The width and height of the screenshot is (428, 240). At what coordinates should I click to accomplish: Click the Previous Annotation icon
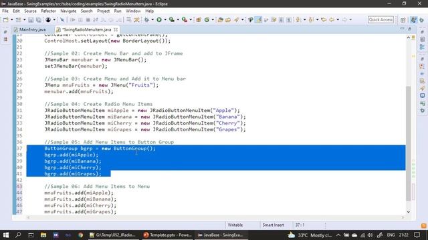pos(311,20)
